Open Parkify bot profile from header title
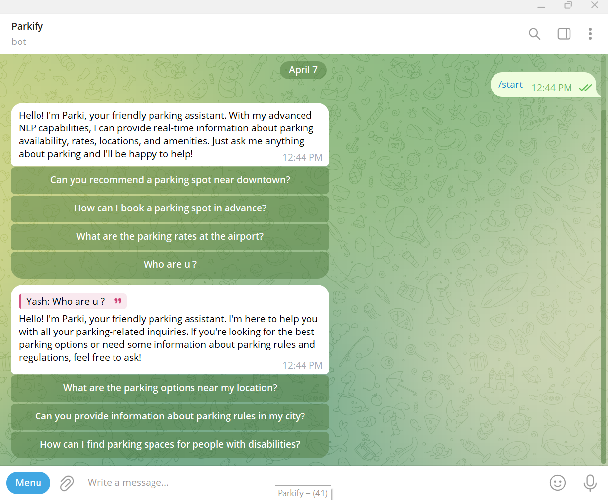The height and width of the screenshot is (500, 608). [x=27, y=26]
